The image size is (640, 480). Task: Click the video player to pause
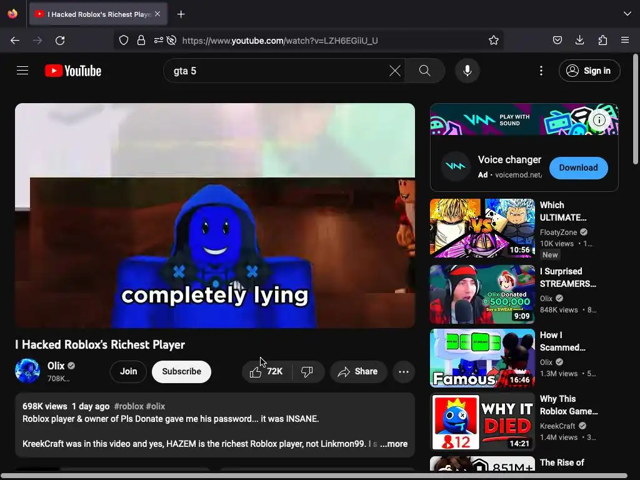[x=215, y=216]
